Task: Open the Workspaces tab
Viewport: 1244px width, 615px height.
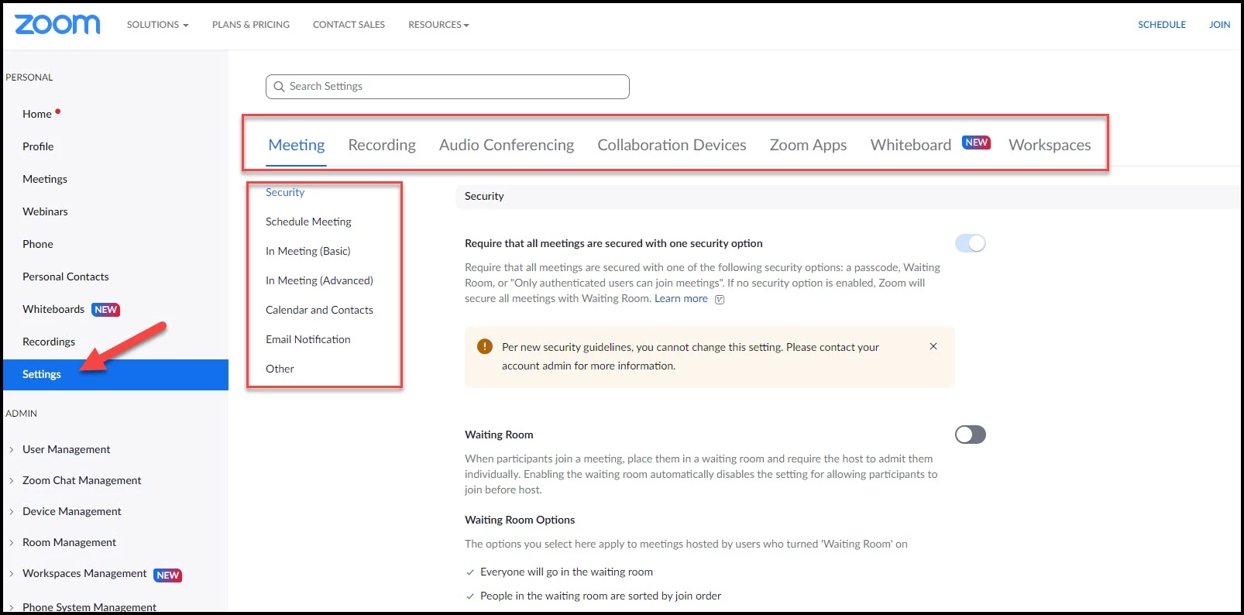Action: click(1050, 145)
